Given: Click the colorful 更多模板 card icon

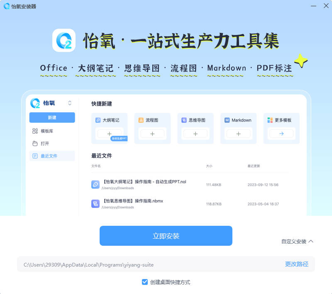Looking at the screenshot, I should click(x=270, y=120).
